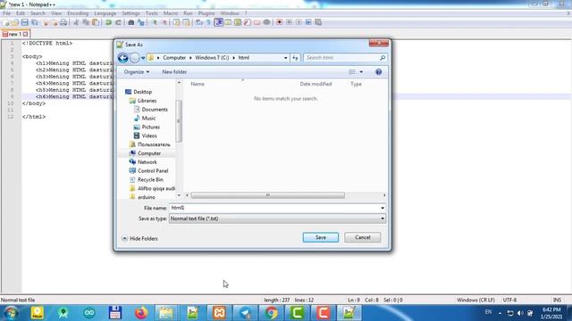Click Run Macro Multiple Times icon
Image resolution: width=572 pixels, height=321 pixels.
[308, 22]
